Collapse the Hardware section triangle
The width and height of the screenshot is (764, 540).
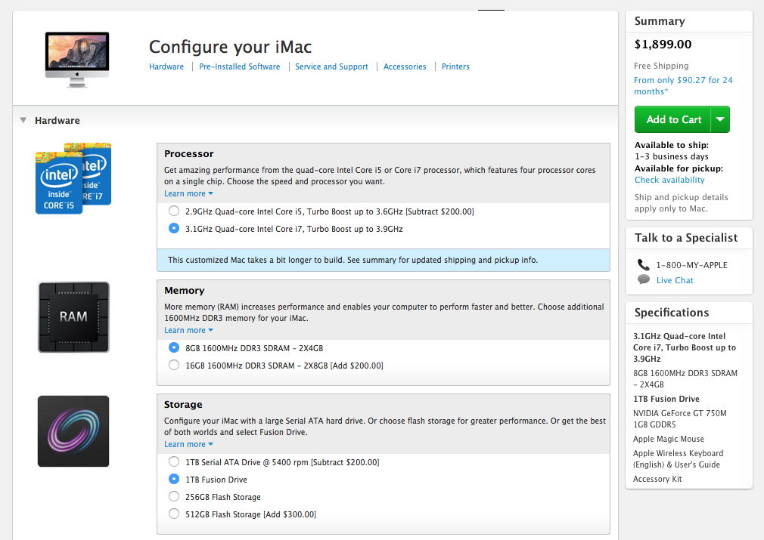pos(23,120)
